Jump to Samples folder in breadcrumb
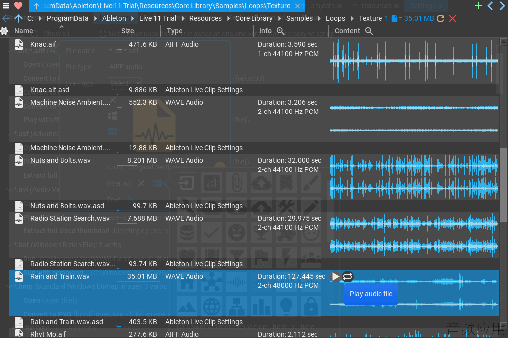Image resolution: width=508 pixels, height=338 pixels. click(299, 18)
